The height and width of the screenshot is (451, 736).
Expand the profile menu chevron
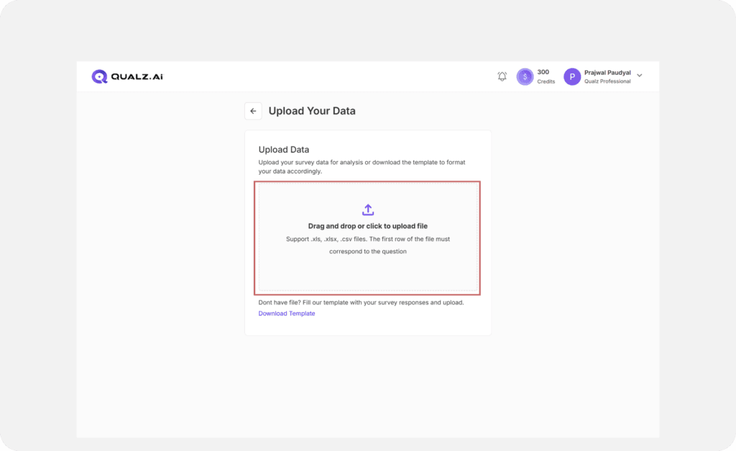640,76
